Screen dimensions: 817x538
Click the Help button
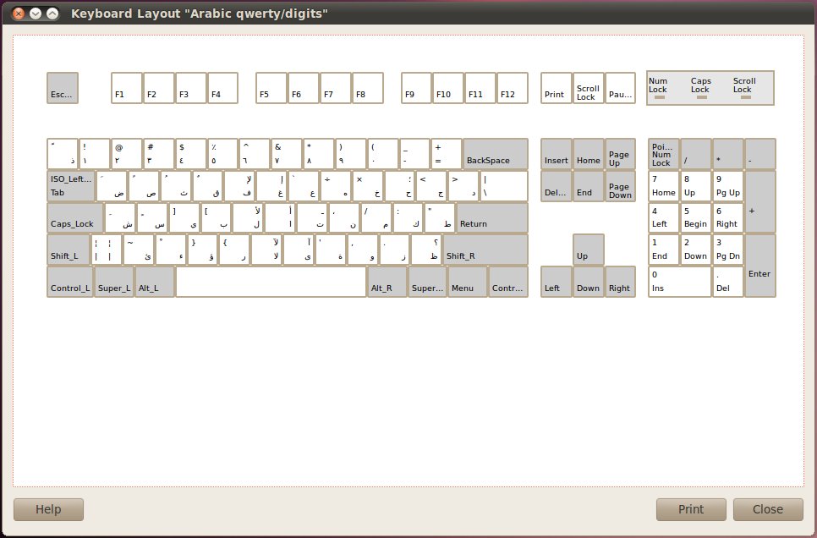(48, 509)
